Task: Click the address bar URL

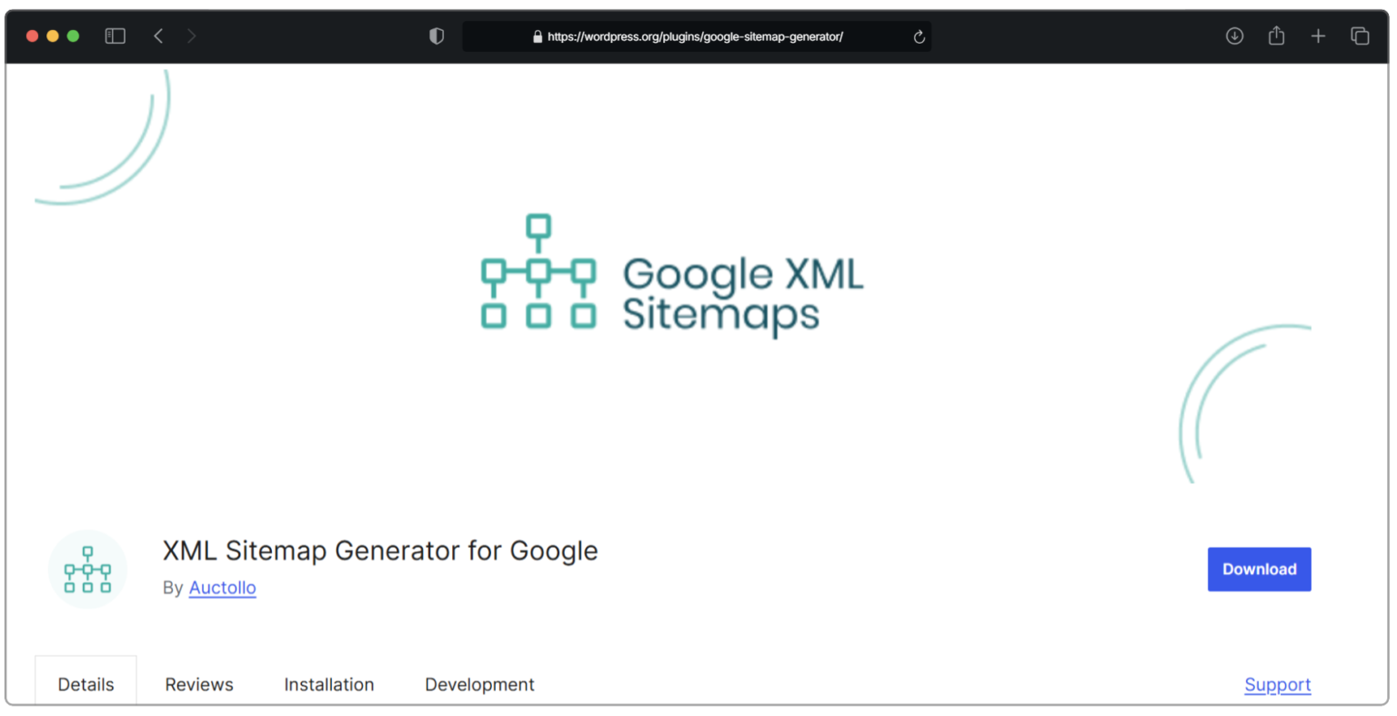Action: coord(697,36)
